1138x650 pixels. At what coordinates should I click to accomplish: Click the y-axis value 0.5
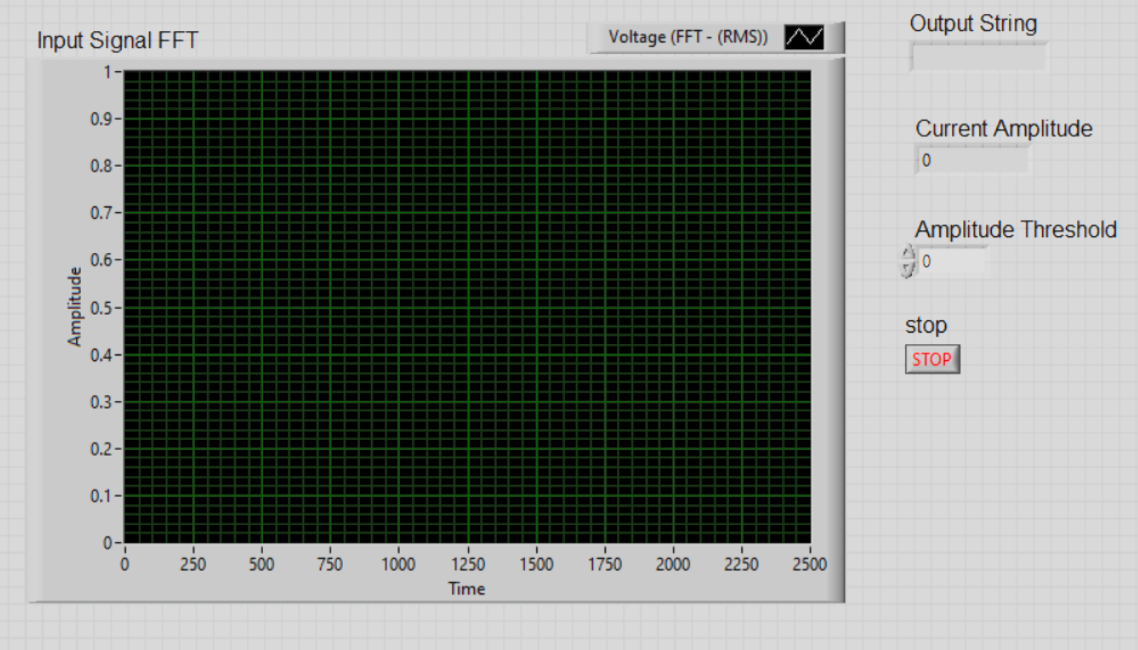(102, 308)
